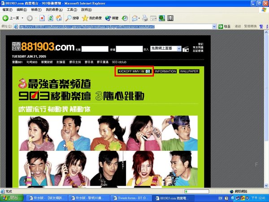Image resolution: width=269 pixels, height=202 pixels.
Task: Open the 節目主持 navigation link
Action: (x=75, y=62)
